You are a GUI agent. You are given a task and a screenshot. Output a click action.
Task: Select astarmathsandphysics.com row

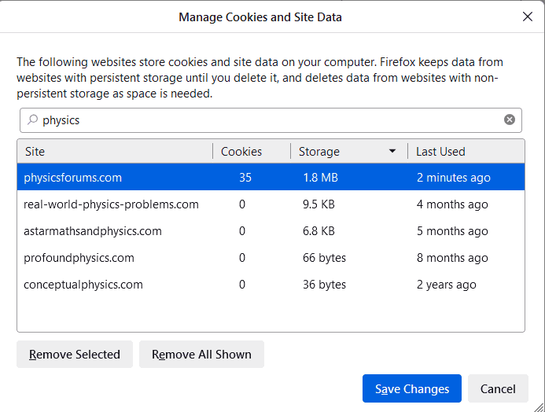pyautogui.click(x=271, y=231)
